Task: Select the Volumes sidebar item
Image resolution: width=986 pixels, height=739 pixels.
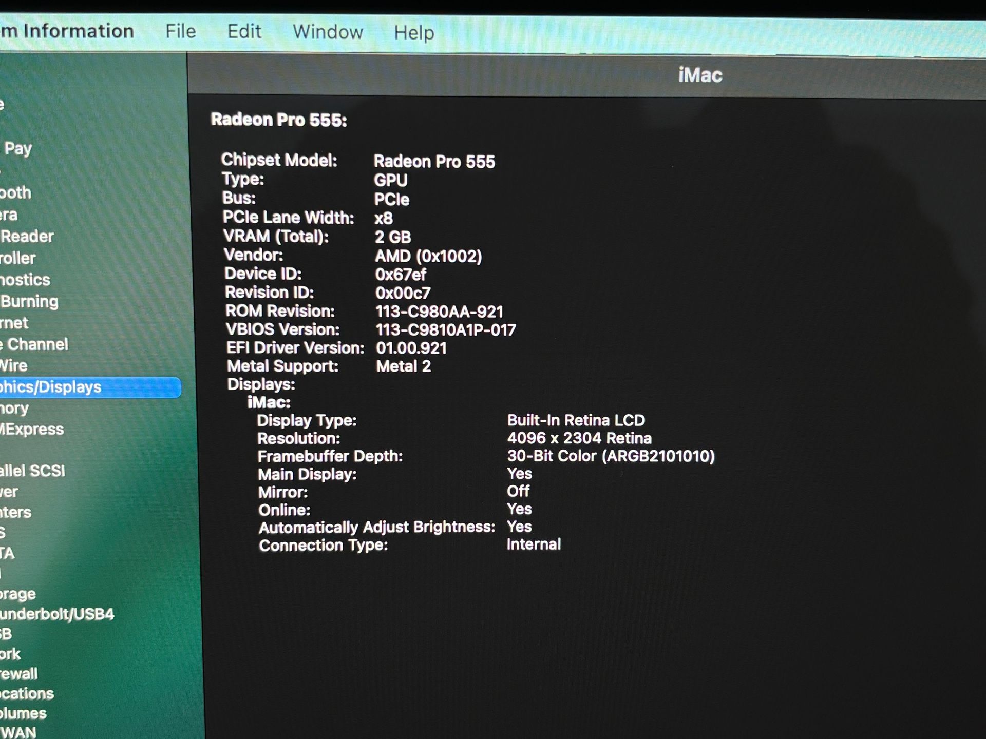Action: (x=23, y=713)
